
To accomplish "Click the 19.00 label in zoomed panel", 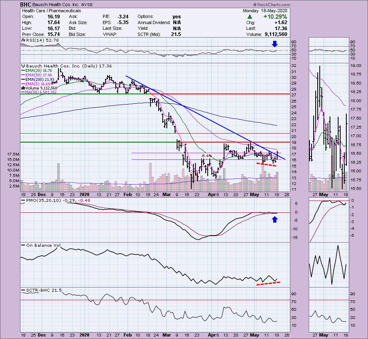I will (356, 66).
